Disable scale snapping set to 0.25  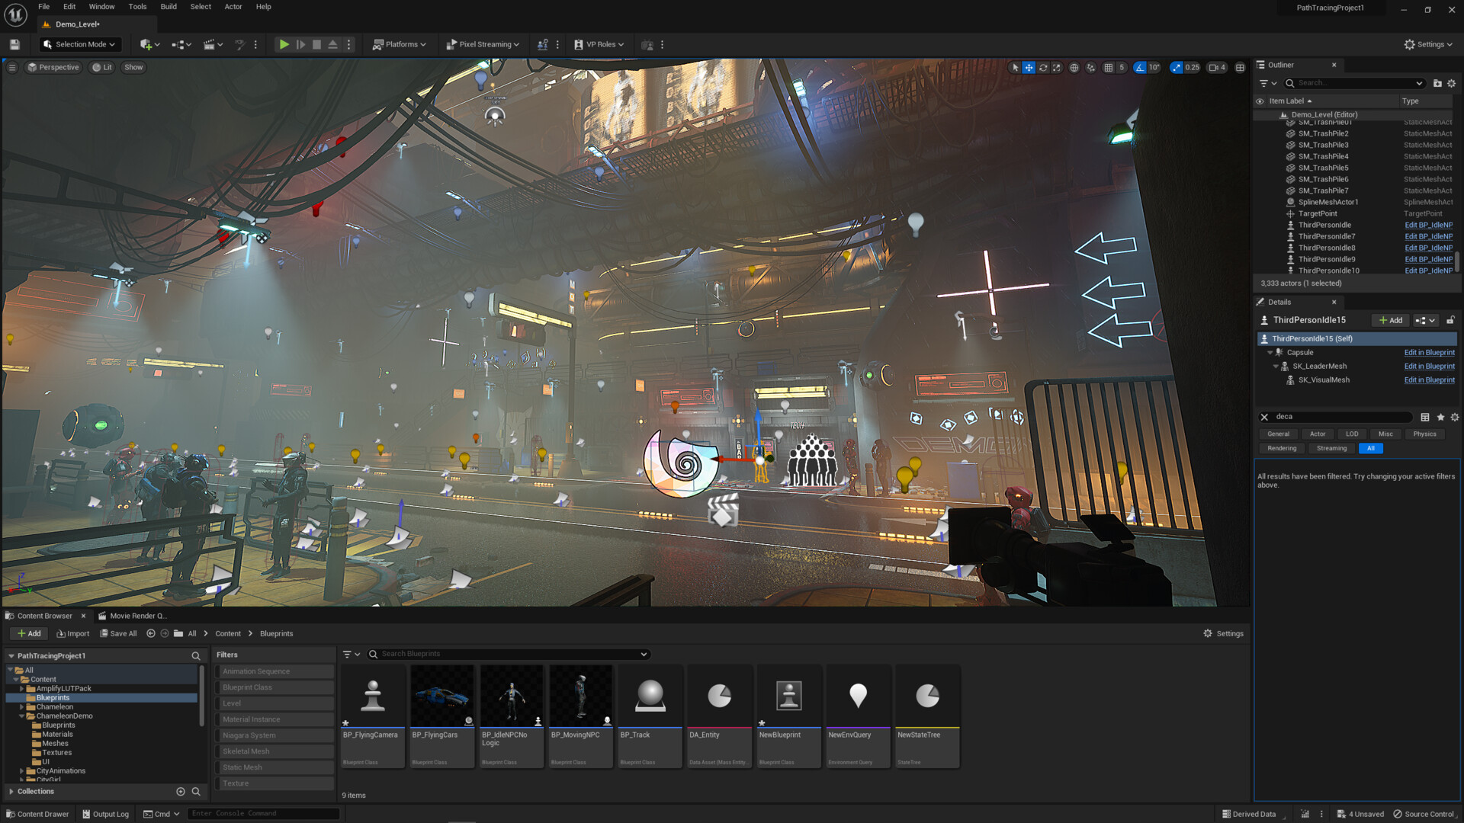pyautogui.click(x=1176, y=67)
